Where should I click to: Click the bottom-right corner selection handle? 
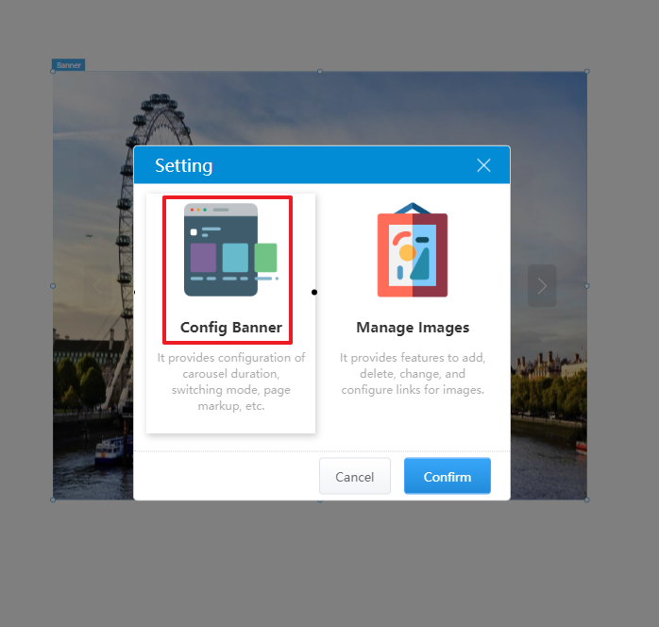[587, 500]
